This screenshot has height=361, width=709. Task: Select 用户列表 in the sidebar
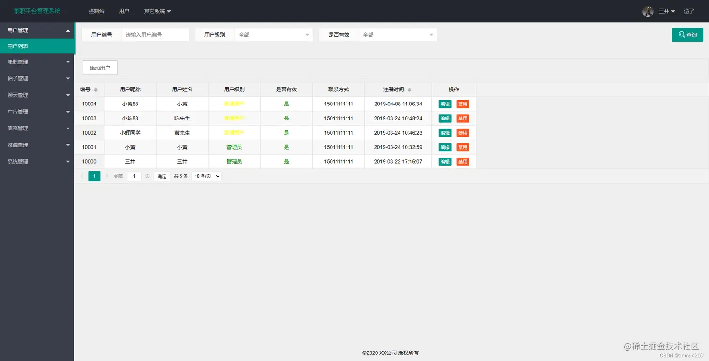(37, 46)
